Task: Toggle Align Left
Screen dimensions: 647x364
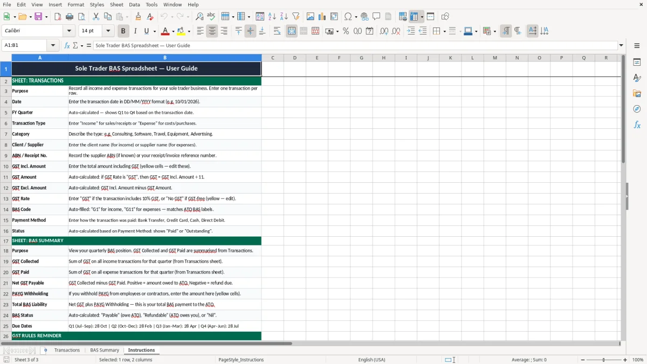Action: pos(200,31)
